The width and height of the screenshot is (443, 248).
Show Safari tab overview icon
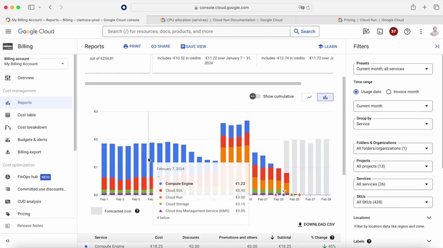(436, 7)
